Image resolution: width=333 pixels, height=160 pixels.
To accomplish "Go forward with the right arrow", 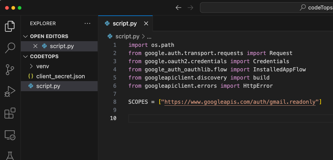I will [x=191, y=8].
